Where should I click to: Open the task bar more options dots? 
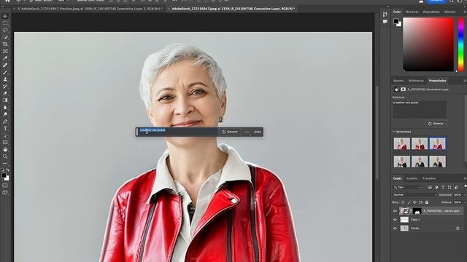[x=247, y=132]
